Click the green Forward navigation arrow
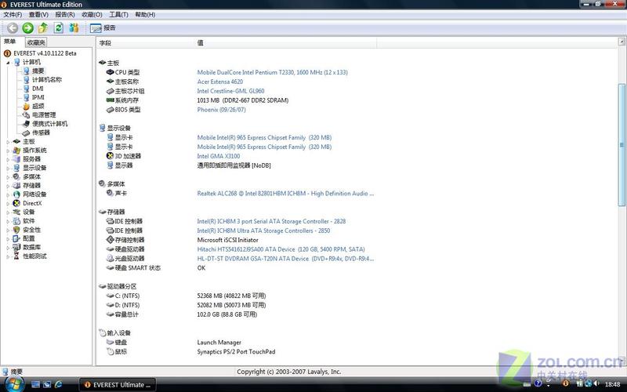 pyautogui.click(x=27, y=27)
